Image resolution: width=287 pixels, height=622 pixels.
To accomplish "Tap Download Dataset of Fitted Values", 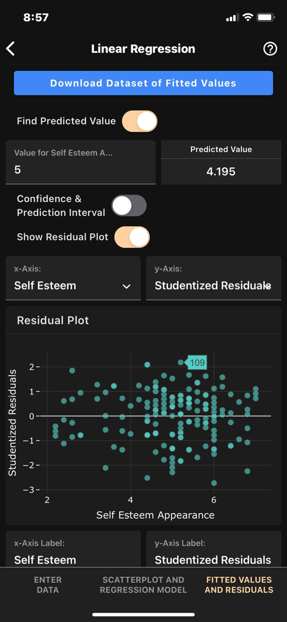I will 143,83.
